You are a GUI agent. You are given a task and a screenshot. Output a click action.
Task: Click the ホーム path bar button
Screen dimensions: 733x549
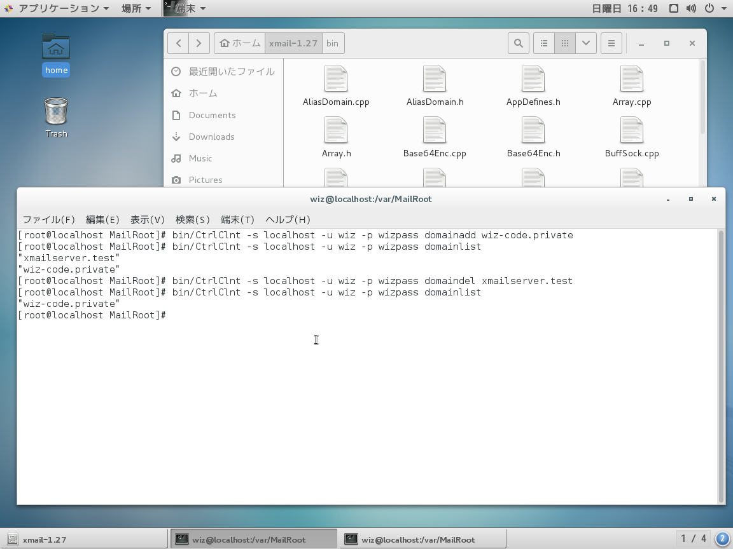click(240, 43)
